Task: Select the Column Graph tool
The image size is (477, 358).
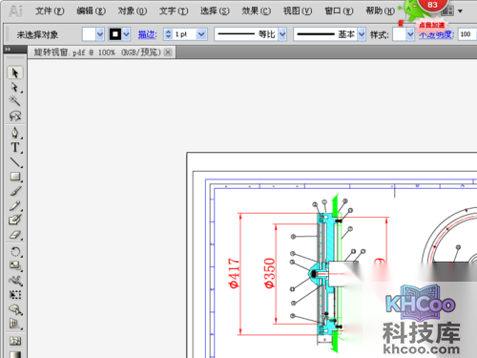Action: 15,325
